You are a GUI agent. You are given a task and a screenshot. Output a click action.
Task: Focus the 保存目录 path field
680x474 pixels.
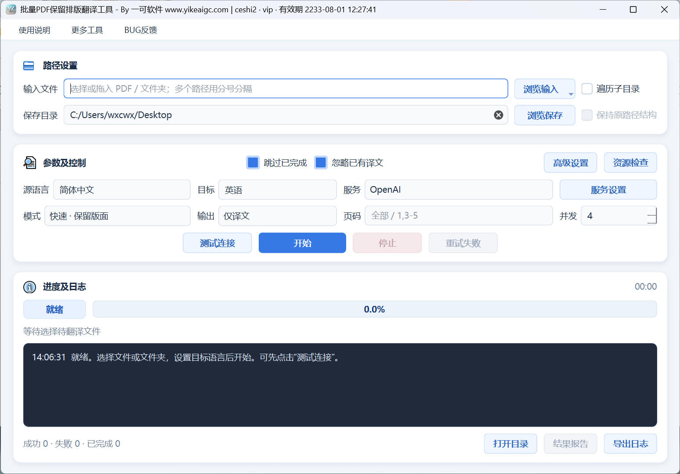click(x=286, y=115)
